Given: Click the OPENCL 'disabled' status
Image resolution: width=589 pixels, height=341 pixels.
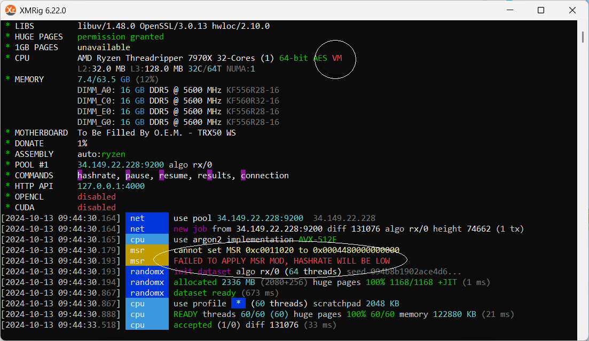Looking at the screenshot, I should coord(97,197).
